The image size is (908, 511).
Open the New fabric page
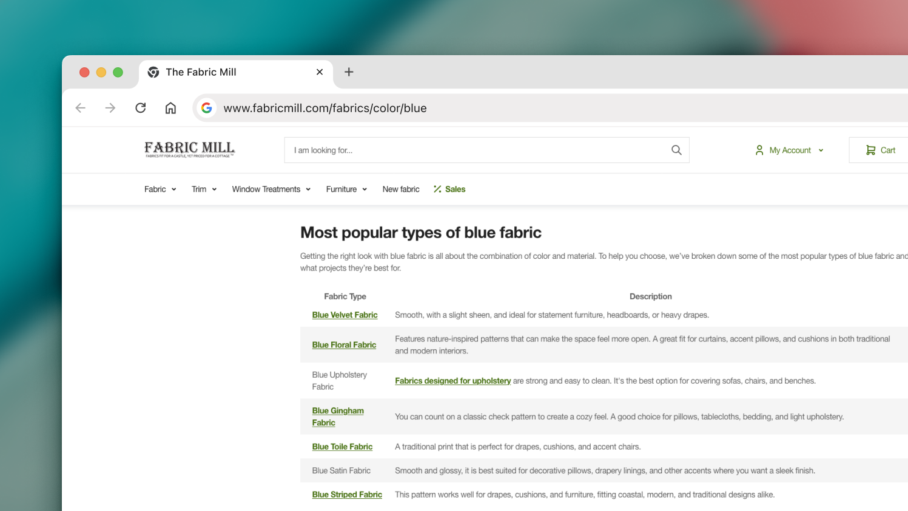401,189
